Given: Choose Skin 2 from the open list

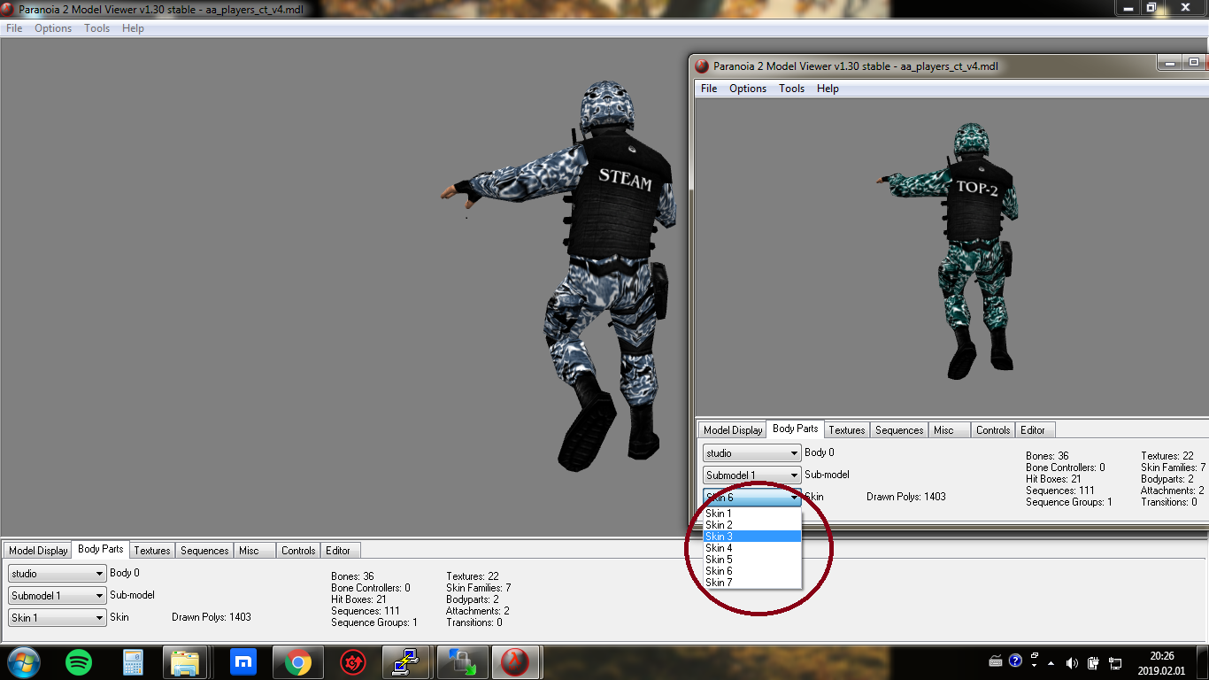Looking at the screenshot, I should point(751,525).
